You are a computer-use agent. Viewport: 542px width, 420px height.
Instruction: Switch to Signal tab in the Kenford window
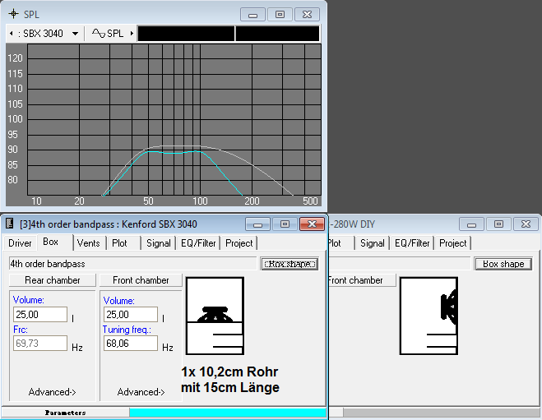158,243
